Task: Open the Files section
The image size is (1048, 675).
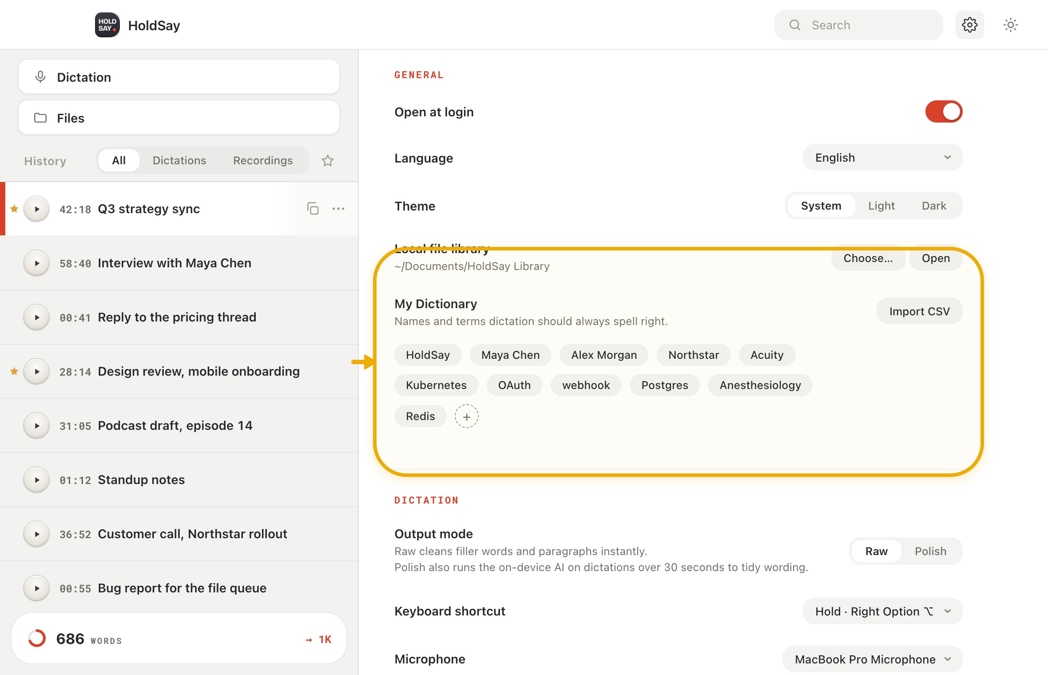Action: (x=179, y=118)
